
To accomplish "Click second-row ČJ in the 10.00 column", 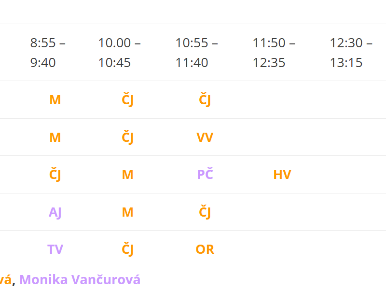I will (127, 138).
